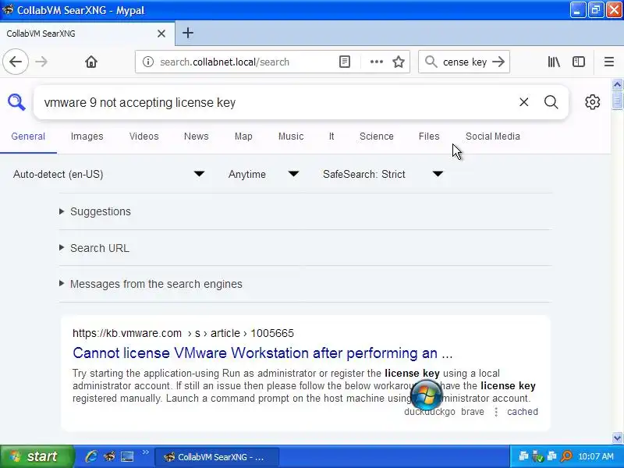The width and height of the screenshot is (624, 468).
Task: Expand quick launch chevron on taskbar
Action: pyautogui.click(x=145, y=452)
